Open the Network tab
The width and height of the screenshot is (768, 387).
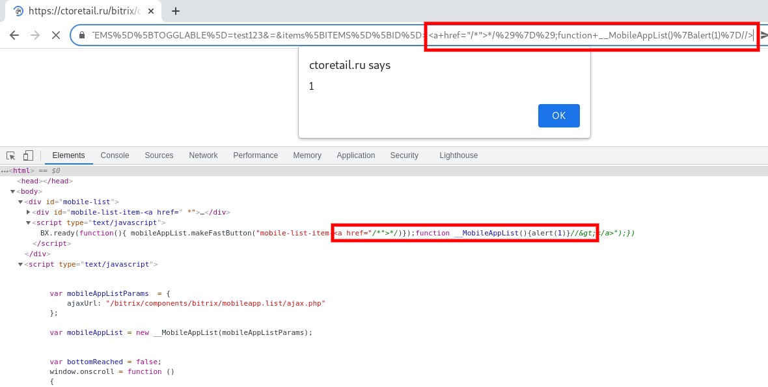(x=203, y=155)
